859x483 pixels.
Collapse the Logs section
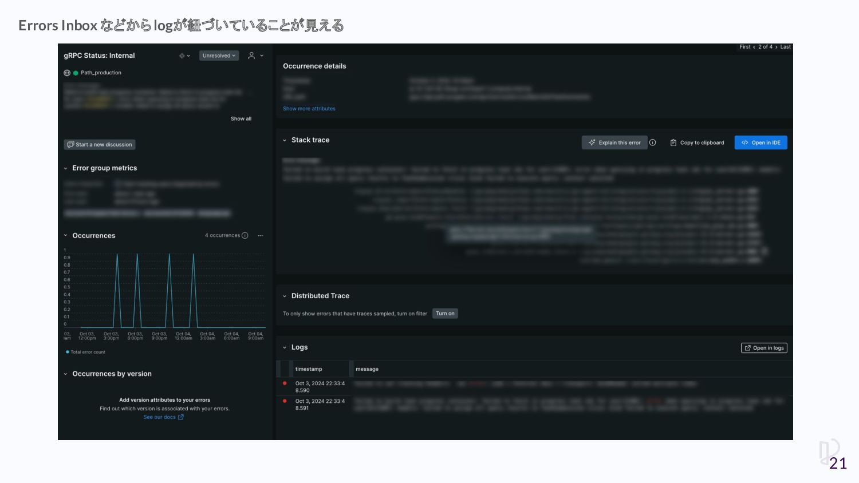tap(285, 347)
